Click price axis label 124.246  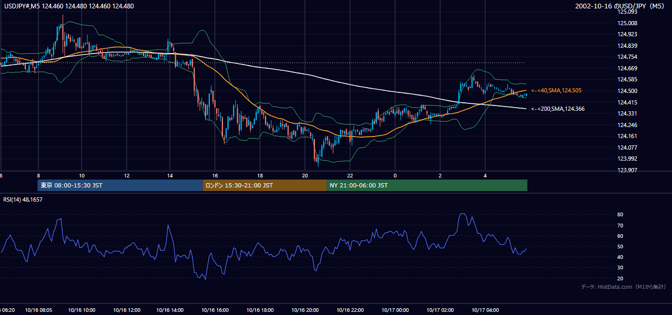coord(628,125)
